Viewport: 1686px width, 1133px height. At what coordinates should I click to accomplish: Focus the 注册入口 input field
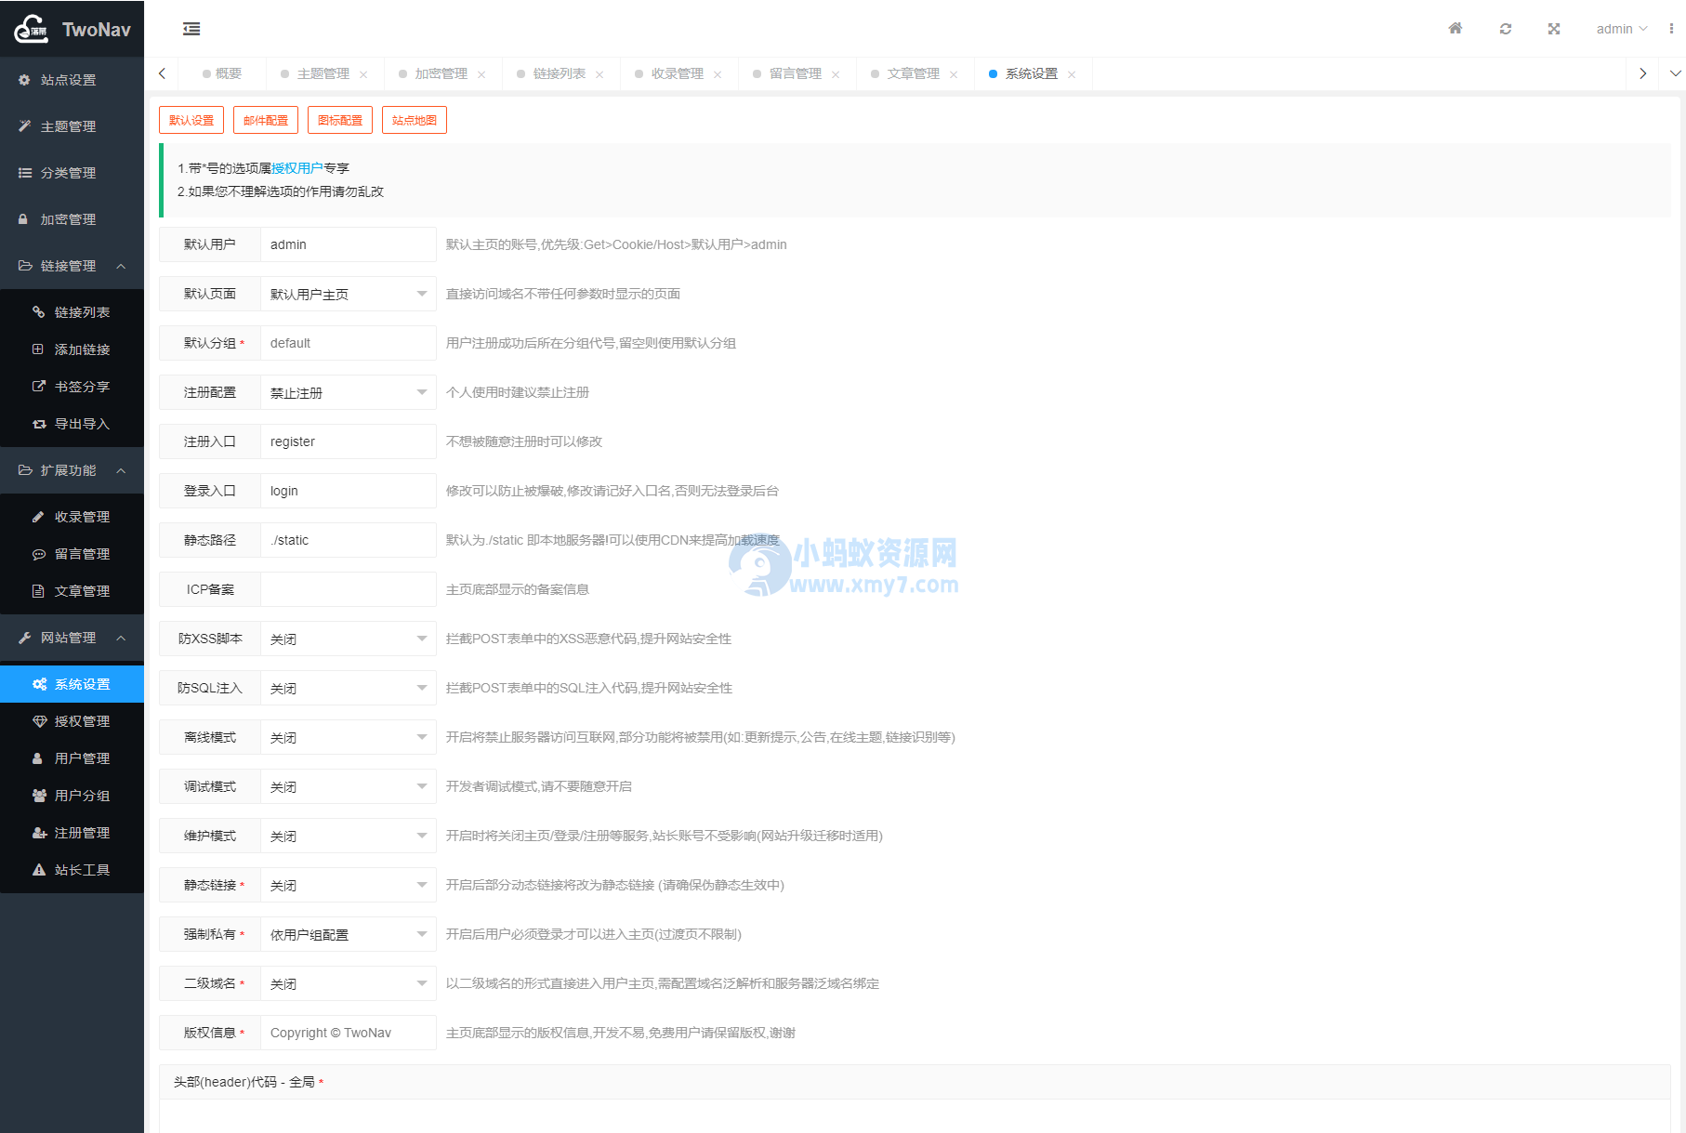click(x=349, y=441)
